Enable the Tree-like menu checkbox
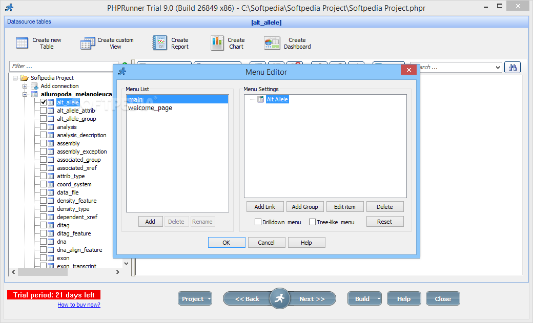This screenshot has width=533, height=323. point(312,222)
